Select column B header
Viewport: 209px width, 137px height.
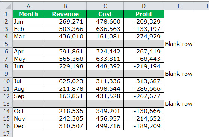pyautogui.click(x=65, y=6)
